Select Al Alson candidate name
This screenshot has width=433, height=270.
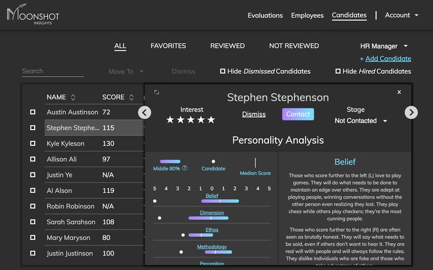coord(59,191)
